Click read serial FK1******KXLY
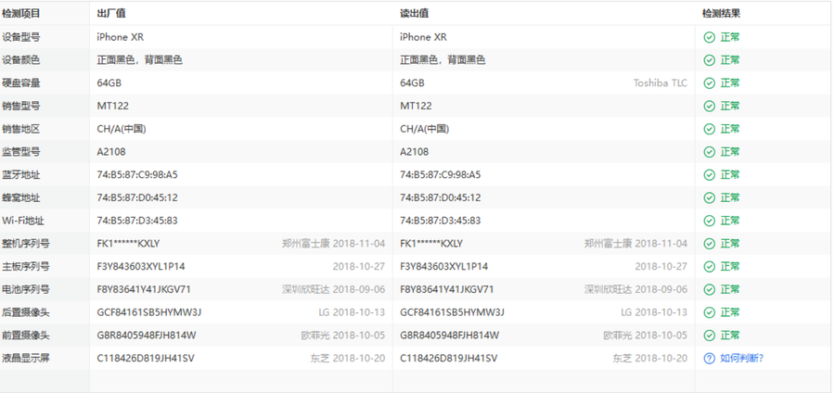 (431, 244)
